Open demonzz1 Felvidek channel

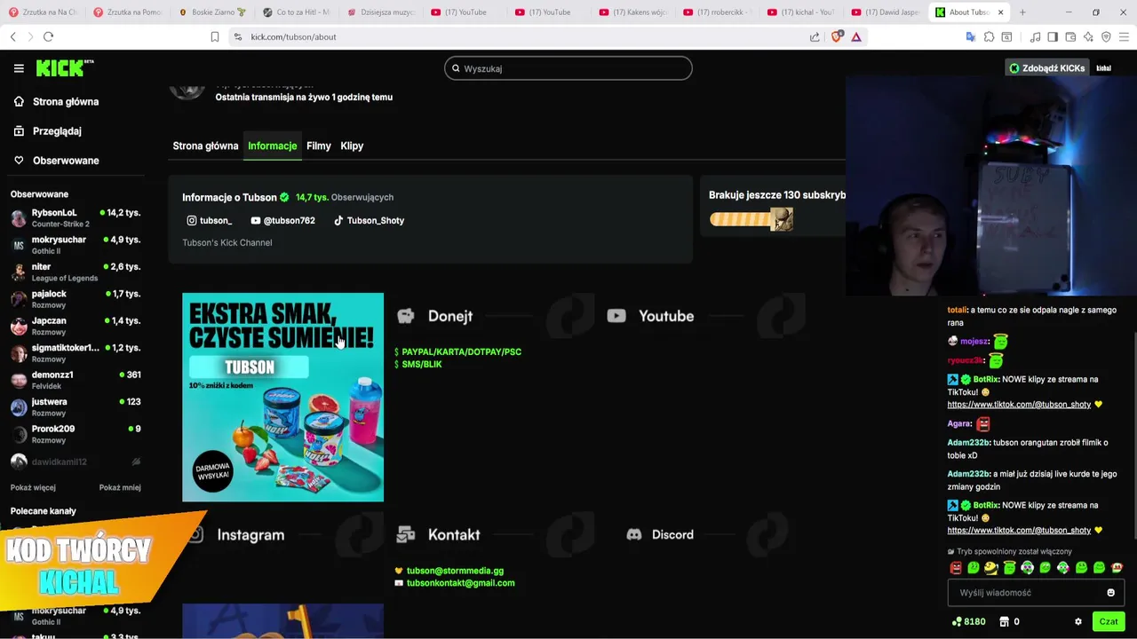[76, 380]
